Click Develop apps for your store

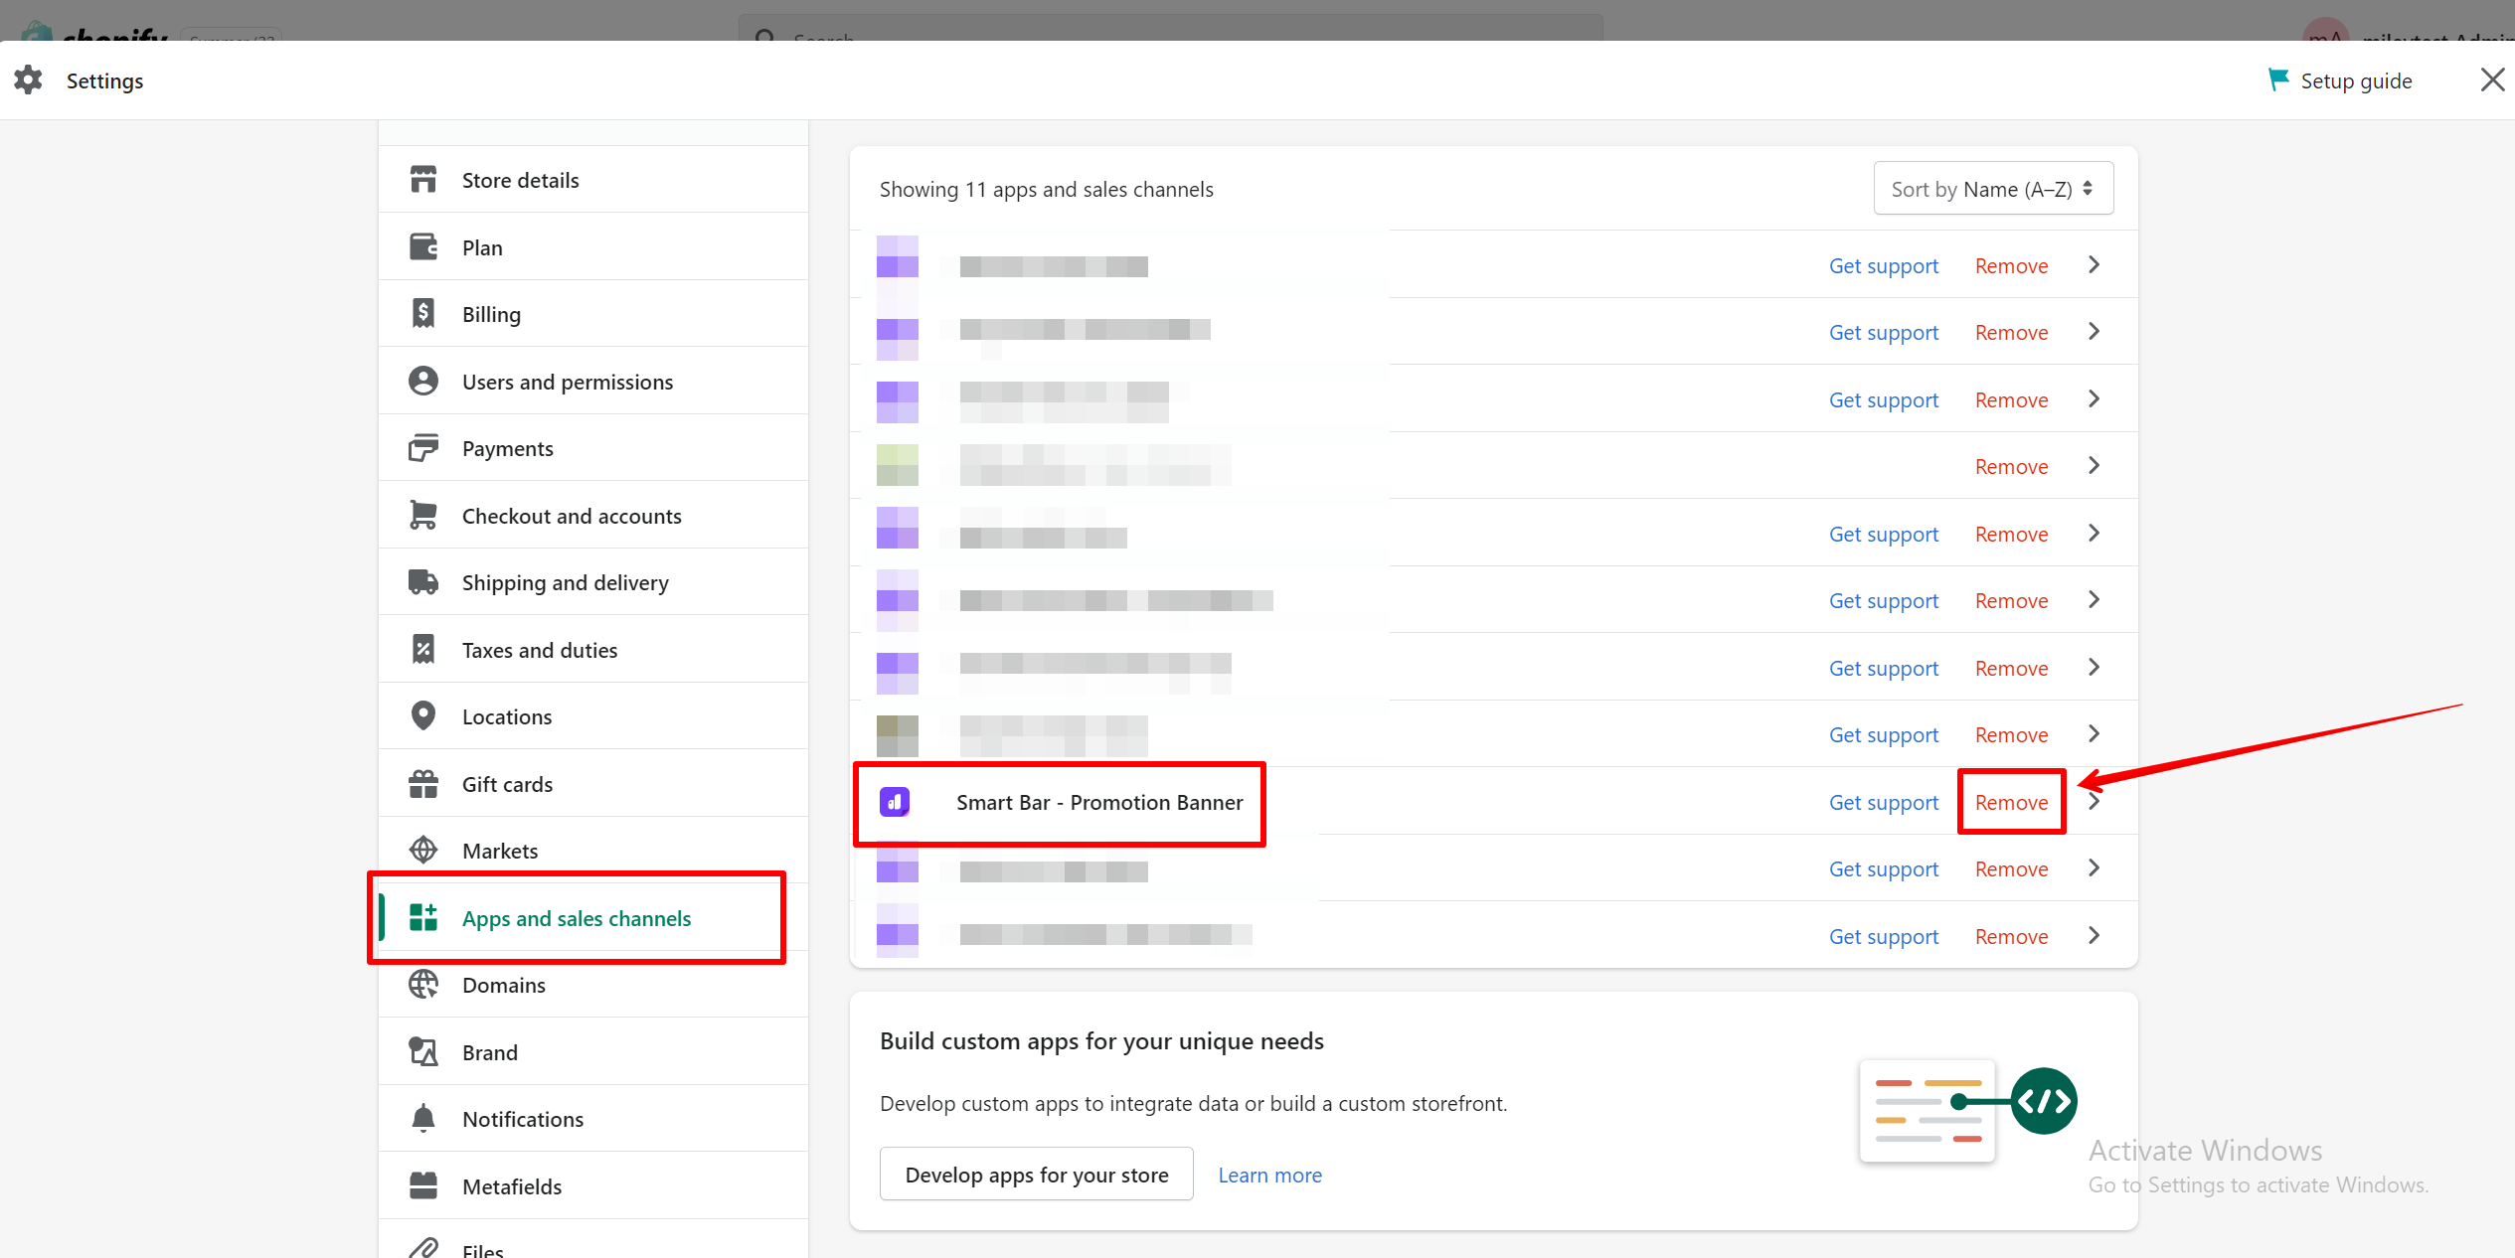click(1036, 1175)
